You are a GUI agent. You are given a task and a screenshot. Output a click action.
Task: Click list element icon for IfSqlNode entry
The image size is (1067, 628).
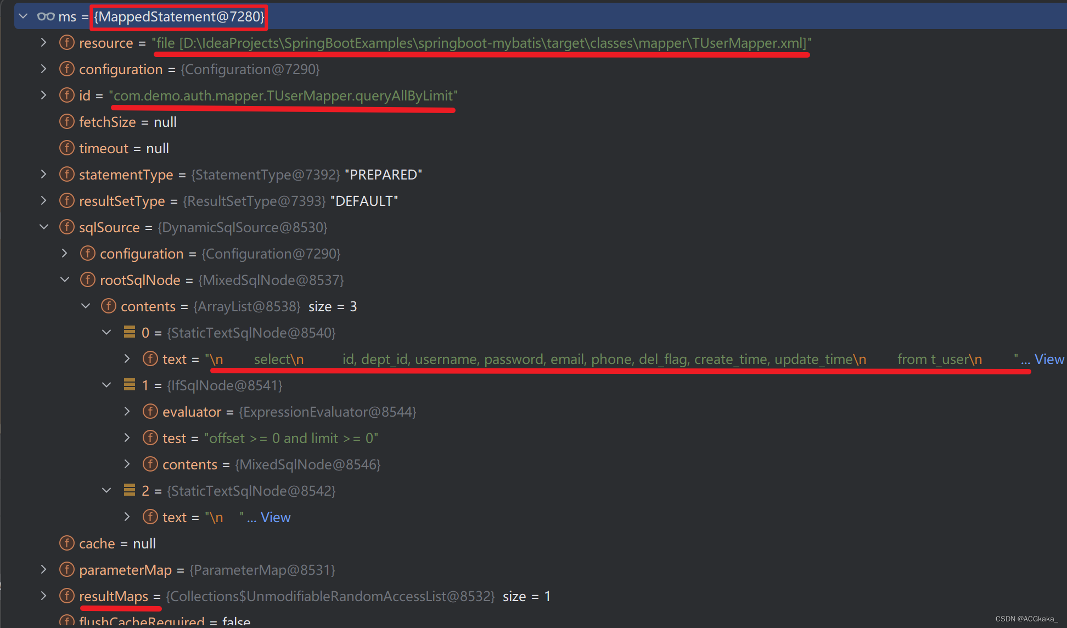pyautogui.click(x=130, y=385)
